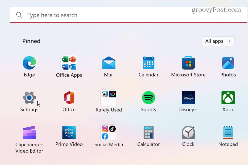248x165 pixels.
Task: Open the Calculator app
Action: coord(149,132)
